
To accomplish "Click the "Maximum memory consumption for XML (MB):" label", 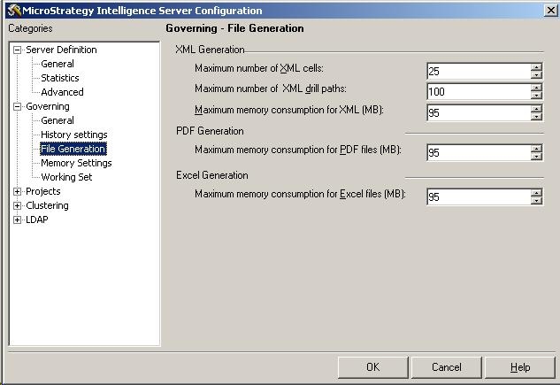I will pyautogui.click(x=289, y=110).
